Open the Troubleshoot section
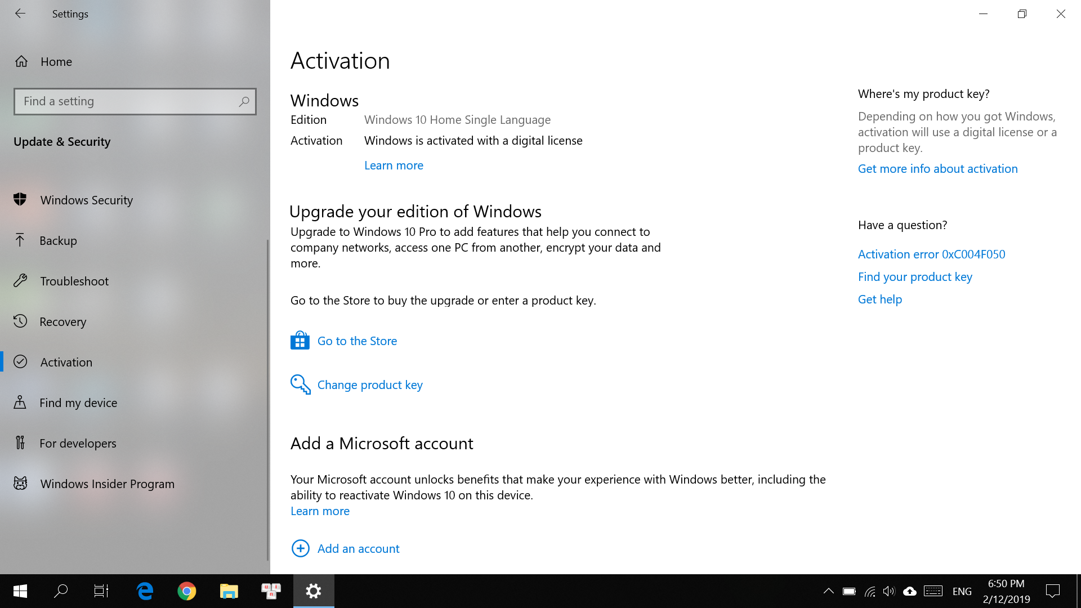The image size is (1081, 608). coord(74,281)
